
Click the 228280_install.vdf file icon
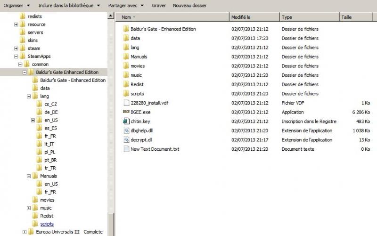tap(126, 103)
